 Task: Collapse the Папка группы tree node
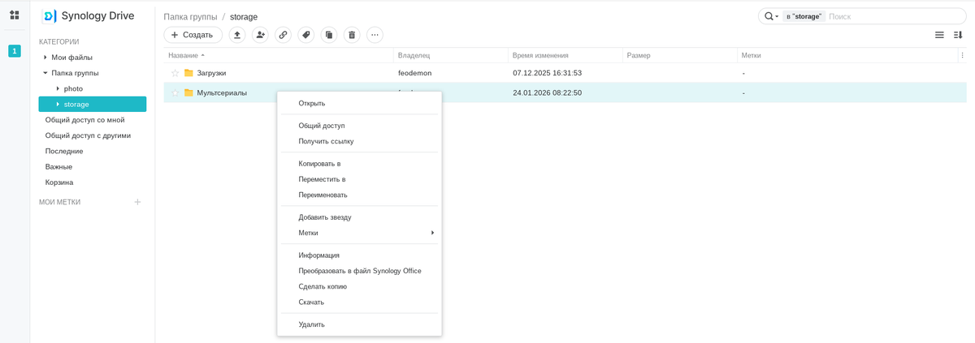(45, 73)
